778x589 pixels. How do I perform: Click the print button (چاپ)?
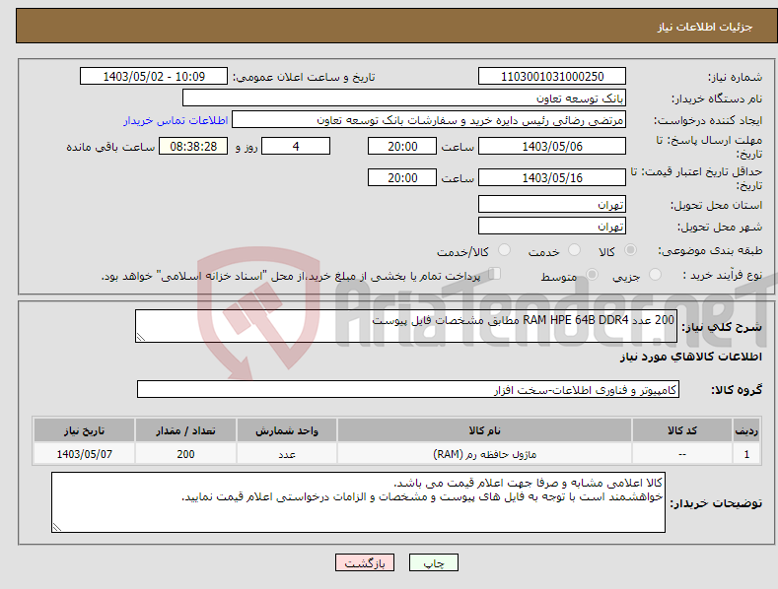click(x=434, y=562)
